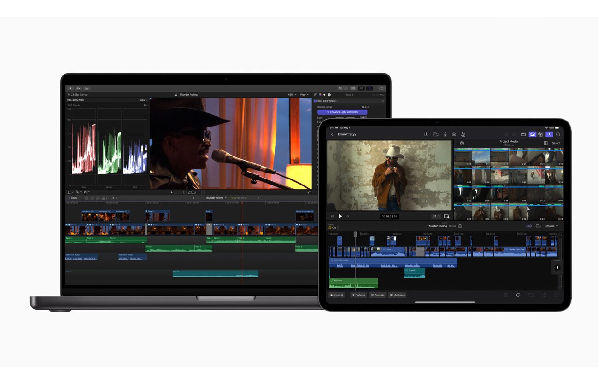Select the Crowd teal audio clip on Mac
Viewport: 598px width, 370px height.
pos(215,273)
